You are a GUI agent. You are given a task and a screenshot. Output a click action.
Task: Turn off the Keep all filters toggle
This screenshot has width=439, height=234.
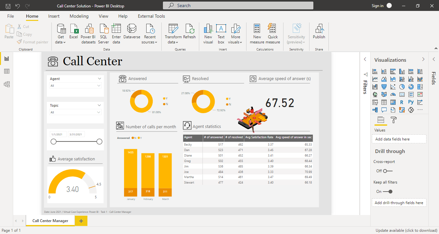(388, 191)
